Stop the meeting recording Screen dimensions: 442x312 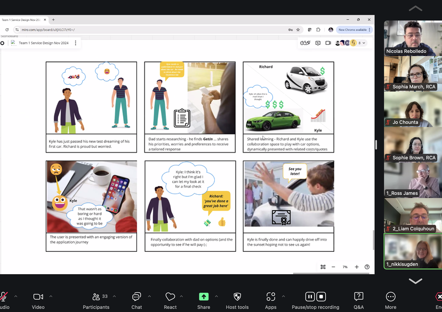click(321, 297)
